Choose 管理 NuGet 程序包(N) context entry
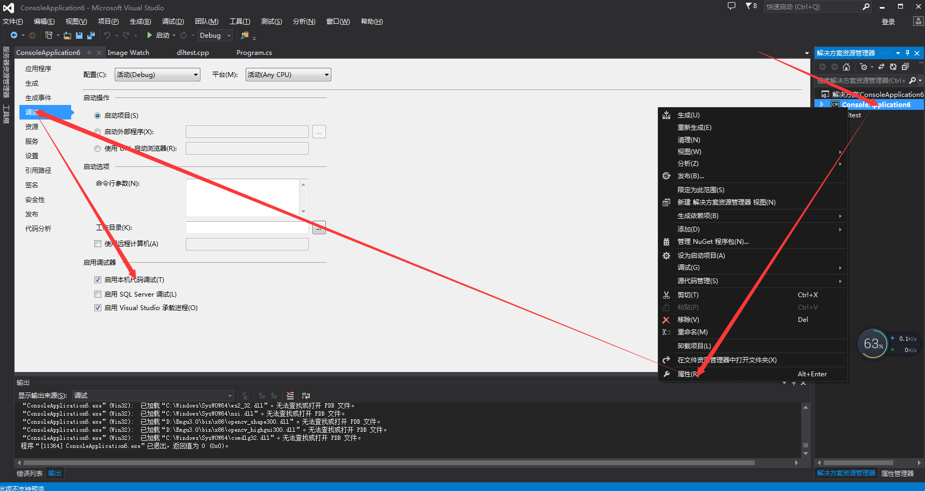The width and height of the screenshot is (925, 491). 753,242
